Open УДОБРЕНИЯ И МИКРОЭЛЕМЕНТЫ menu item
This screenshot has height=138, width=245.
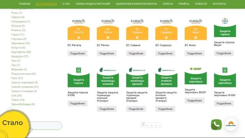coord(136,4)
